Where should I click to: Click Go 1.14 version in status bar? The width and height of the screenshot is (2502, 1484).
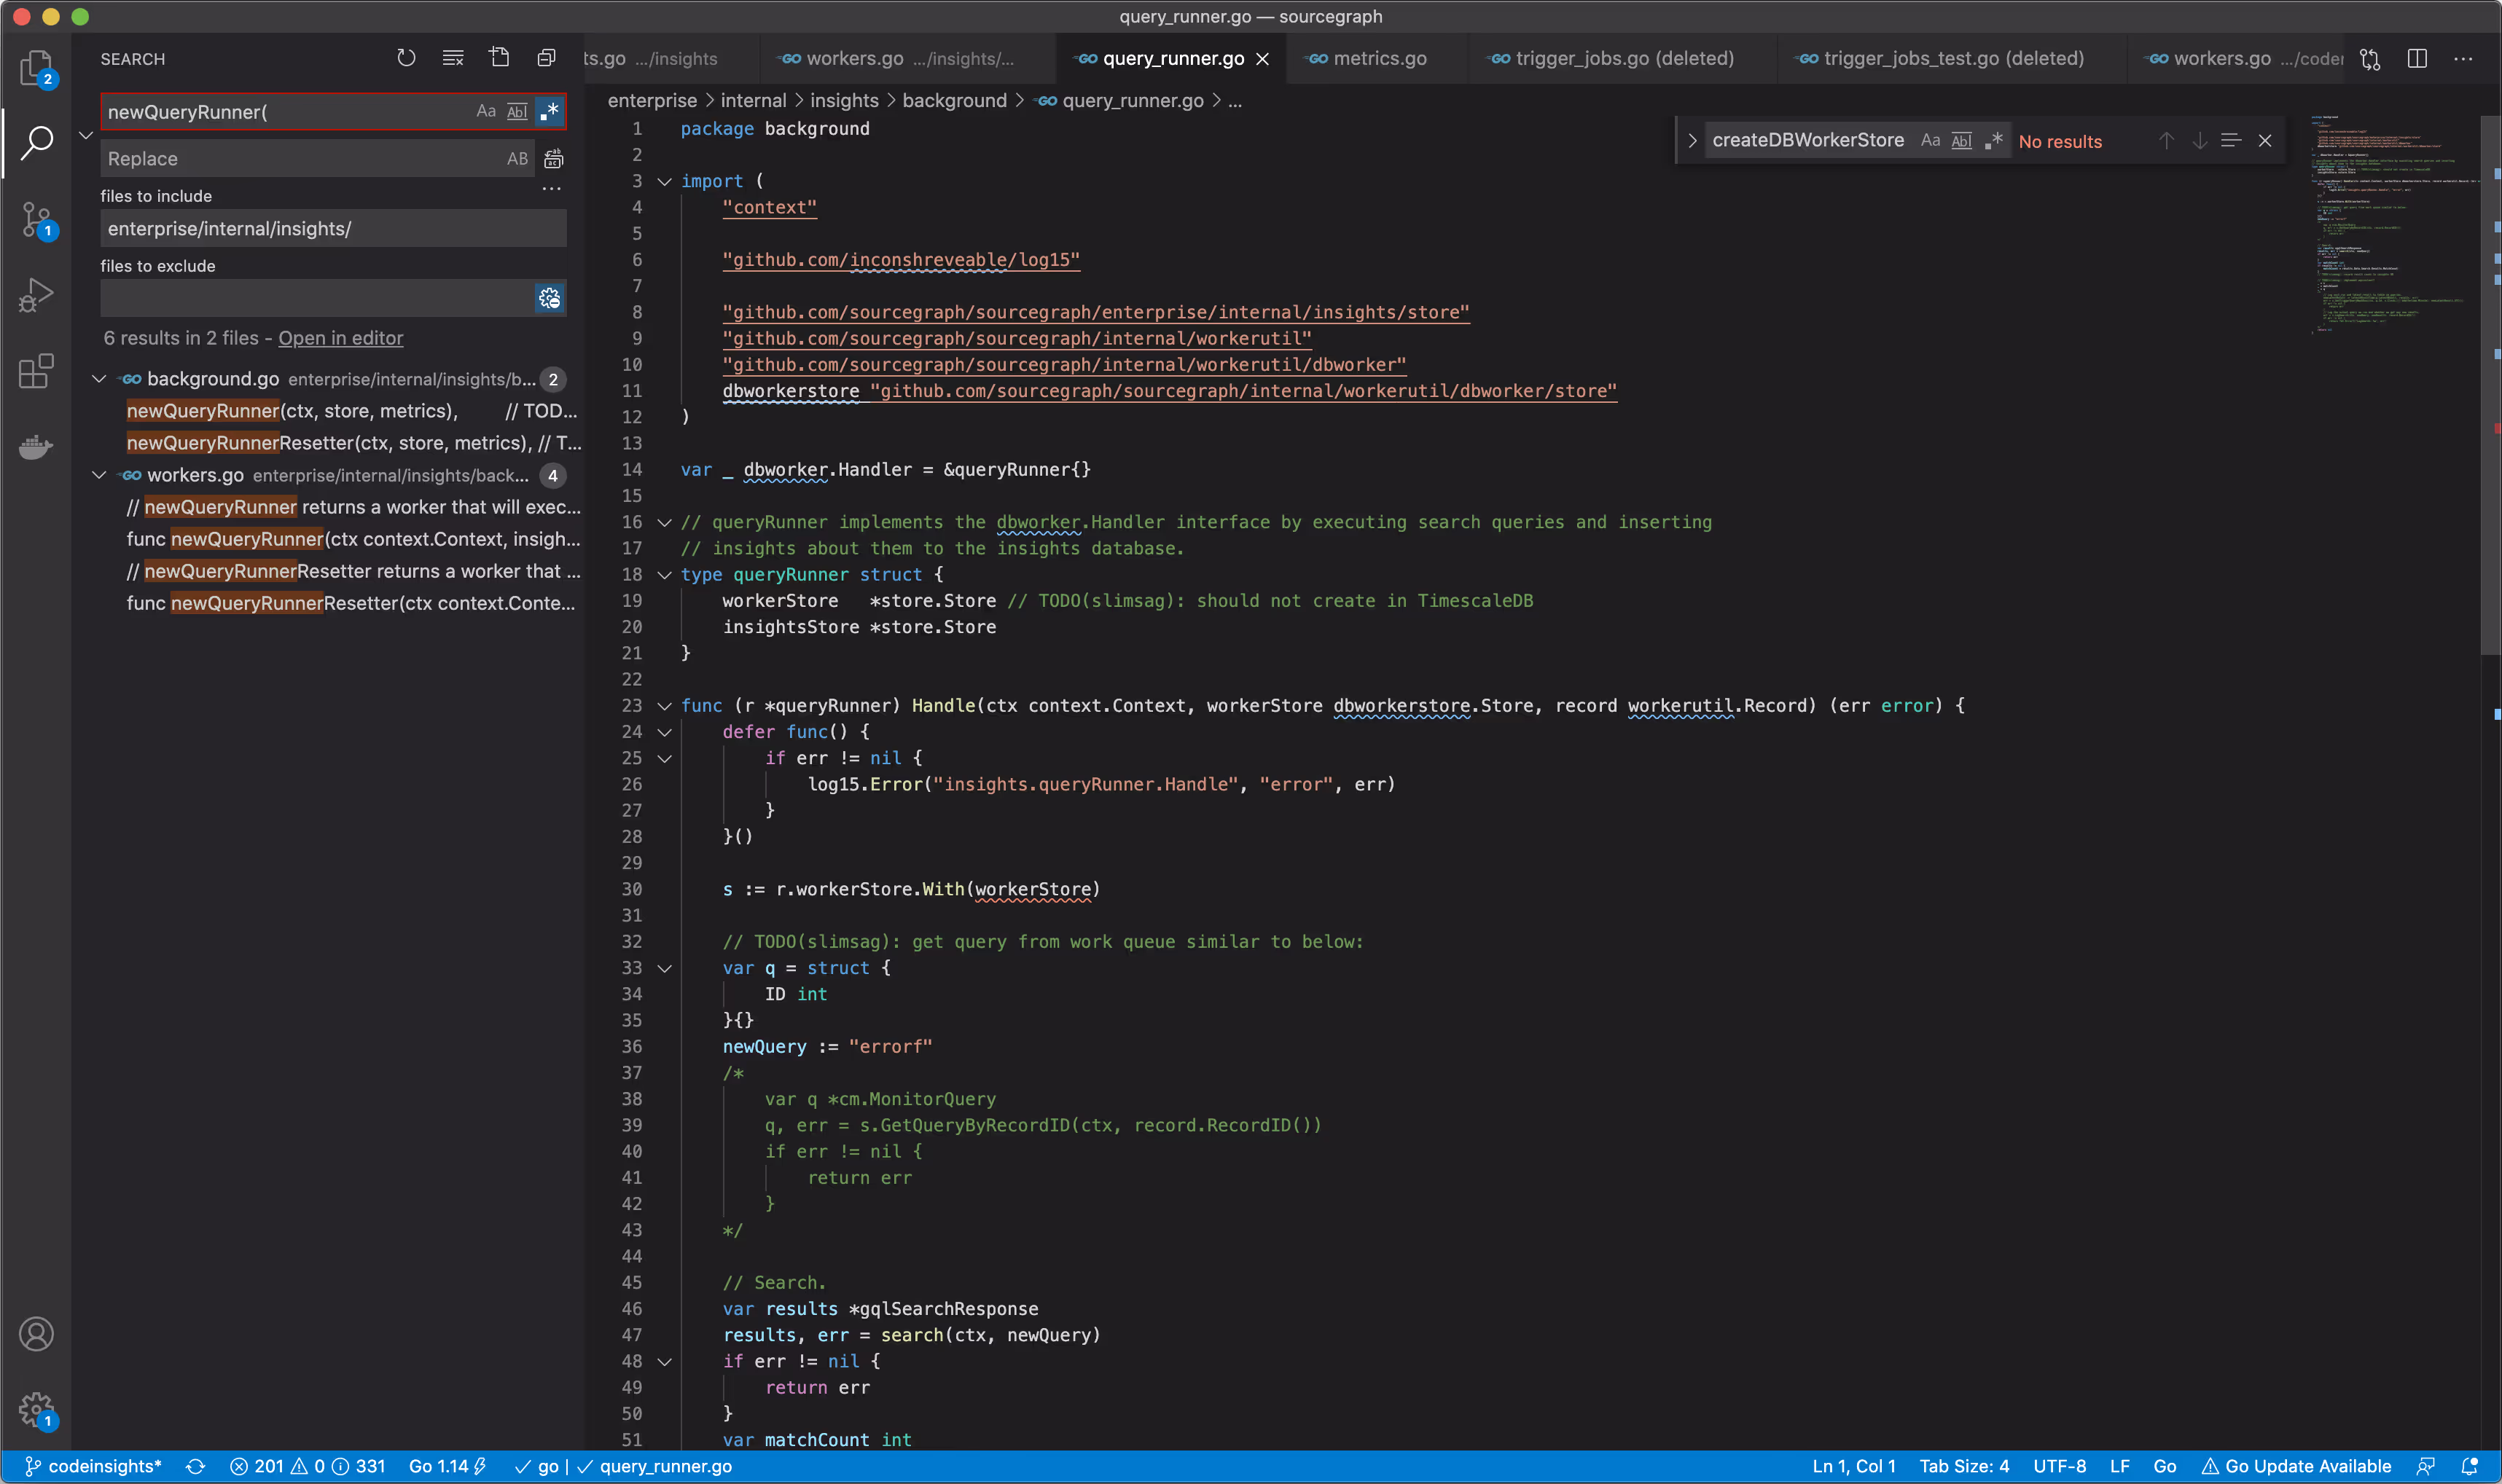click(447, 1466)
